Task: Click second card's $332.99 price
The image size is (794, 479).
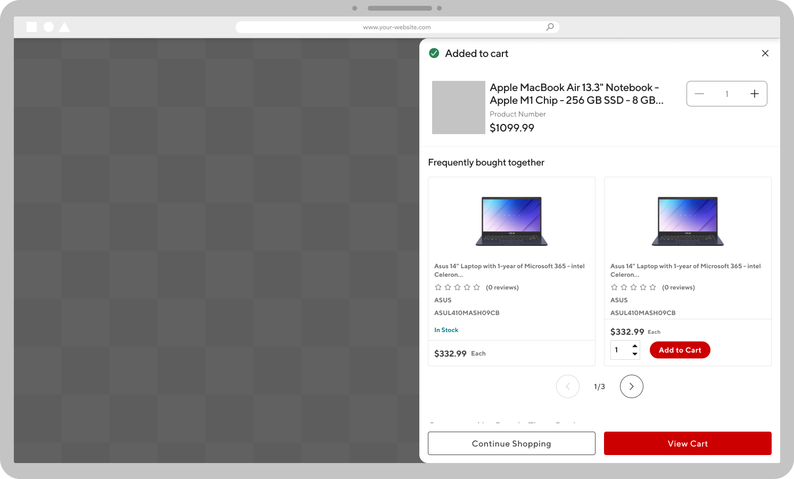Action: 627,332
